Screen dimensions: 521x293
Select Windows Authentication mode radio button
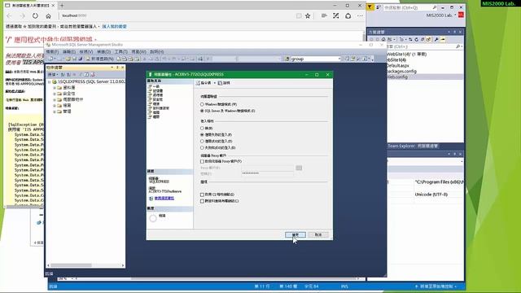coord(202,104)
